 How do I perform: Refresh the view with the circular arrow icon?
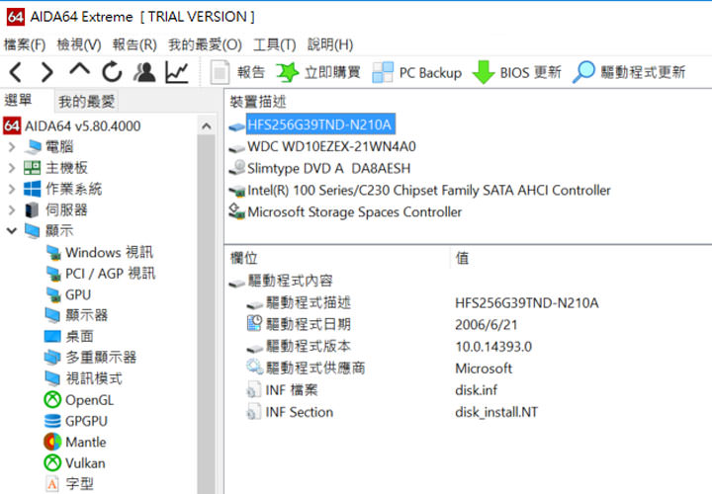(x=112, y=72)
